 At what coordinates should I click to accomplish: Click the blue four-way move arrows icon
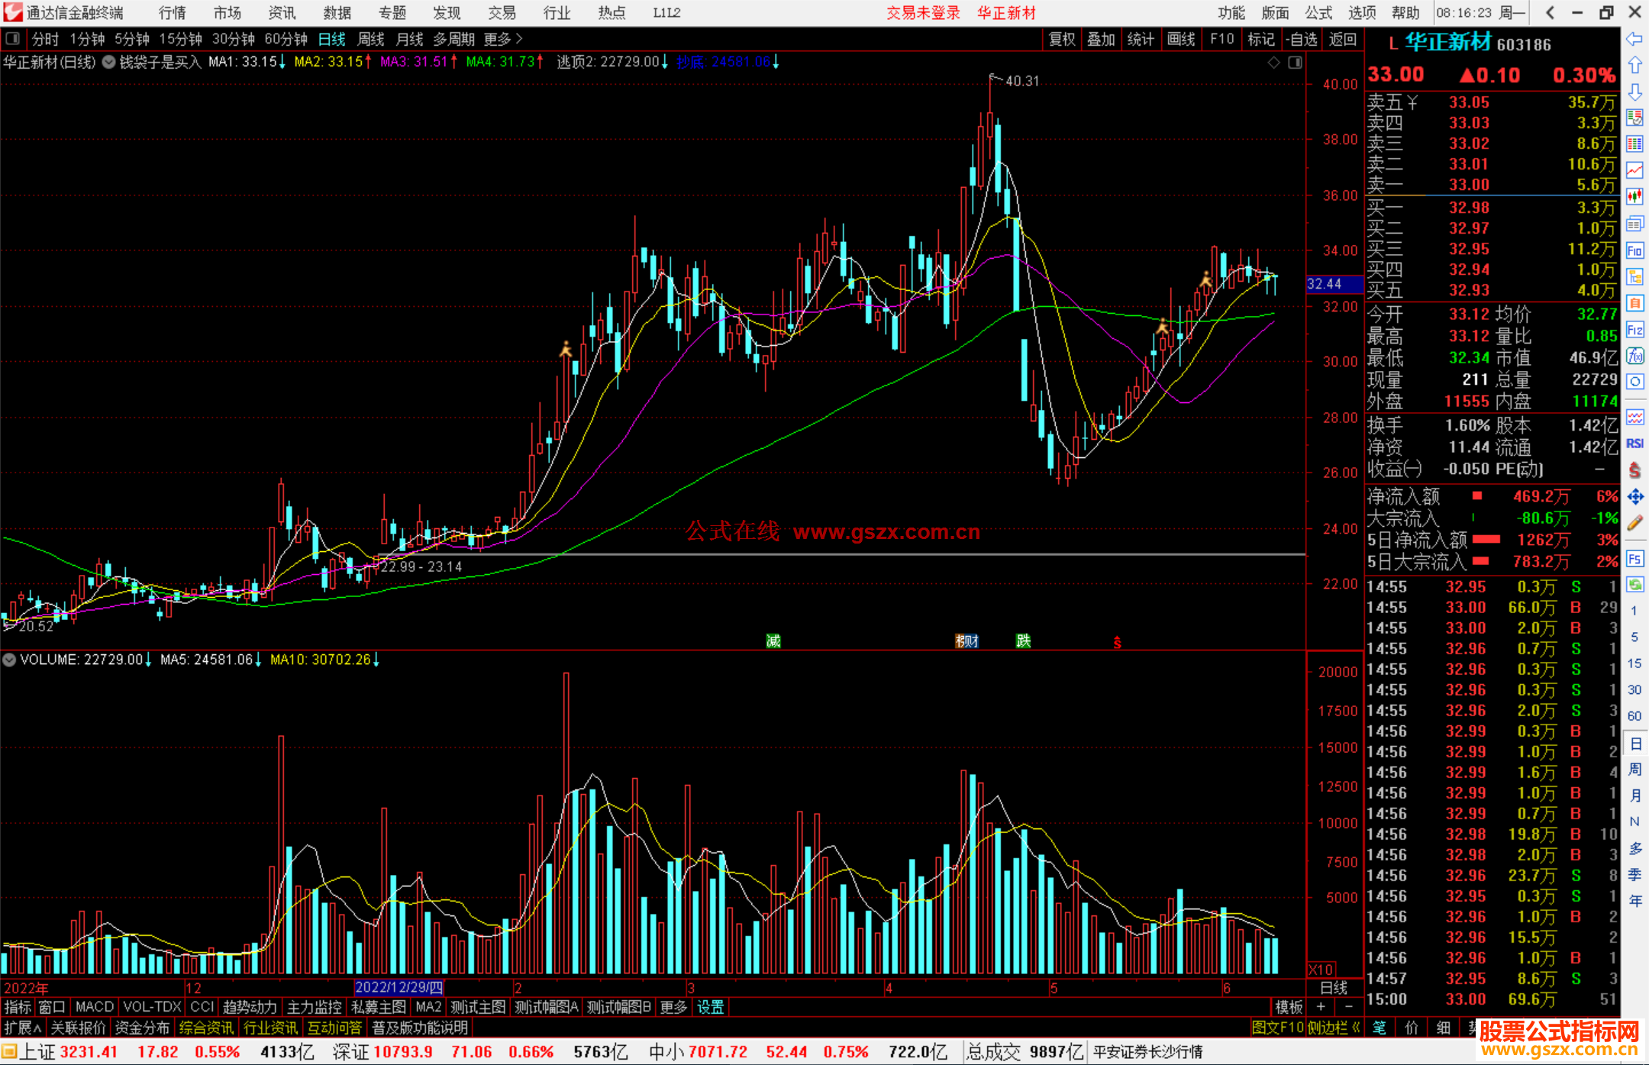pos(1634,497)
